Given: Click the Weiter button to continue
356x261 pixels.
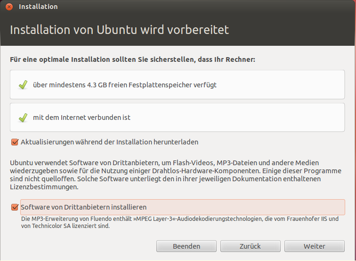Looking at the screenshot, I should pos(315,246).
